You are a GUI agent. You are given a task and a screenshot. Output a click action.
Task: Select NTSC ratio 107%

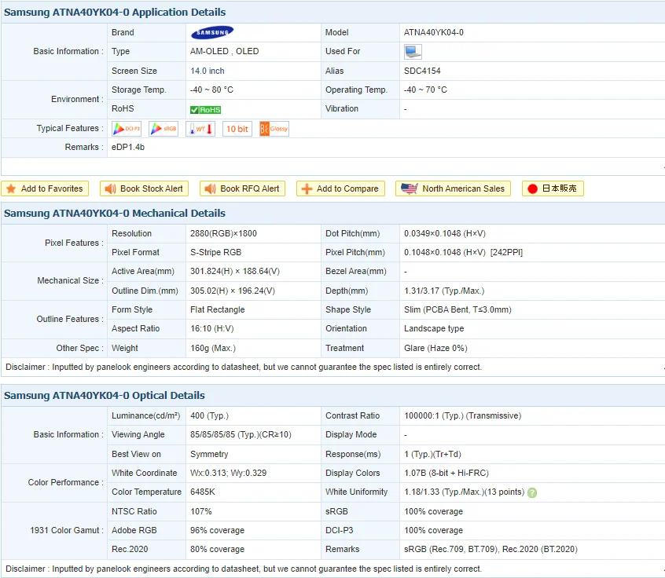coord(201,511)
